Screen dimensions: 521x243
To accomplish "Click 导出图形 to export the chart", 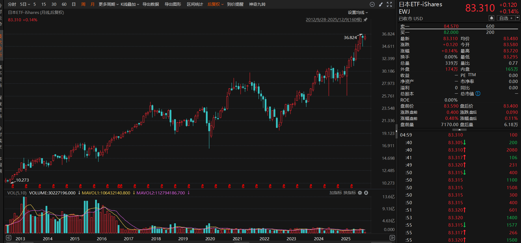I will pyautogui.click(x=173, y=4).
